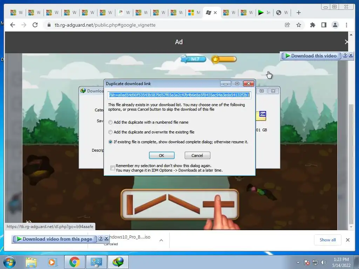359x269 pixels.
Task: Show hidden tray icons arrow
Action: point(298,262)
